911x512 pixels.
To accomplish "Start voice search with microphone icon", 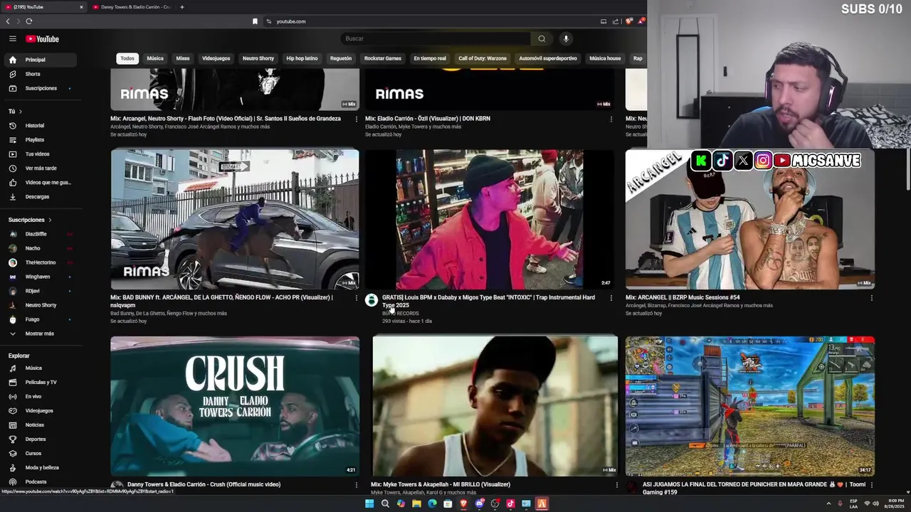I will click(566, 38).
